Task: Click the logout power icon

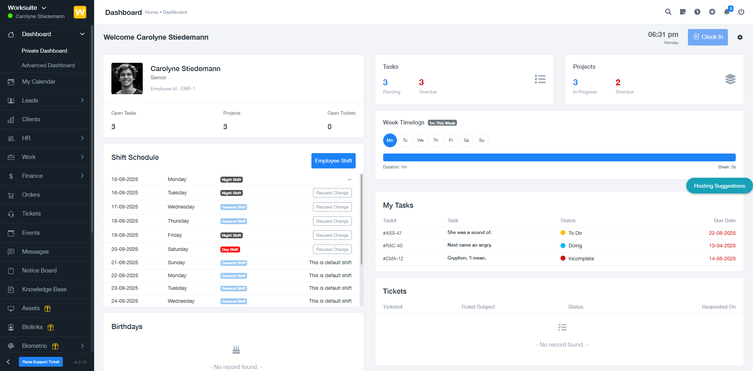Action: 741,12
